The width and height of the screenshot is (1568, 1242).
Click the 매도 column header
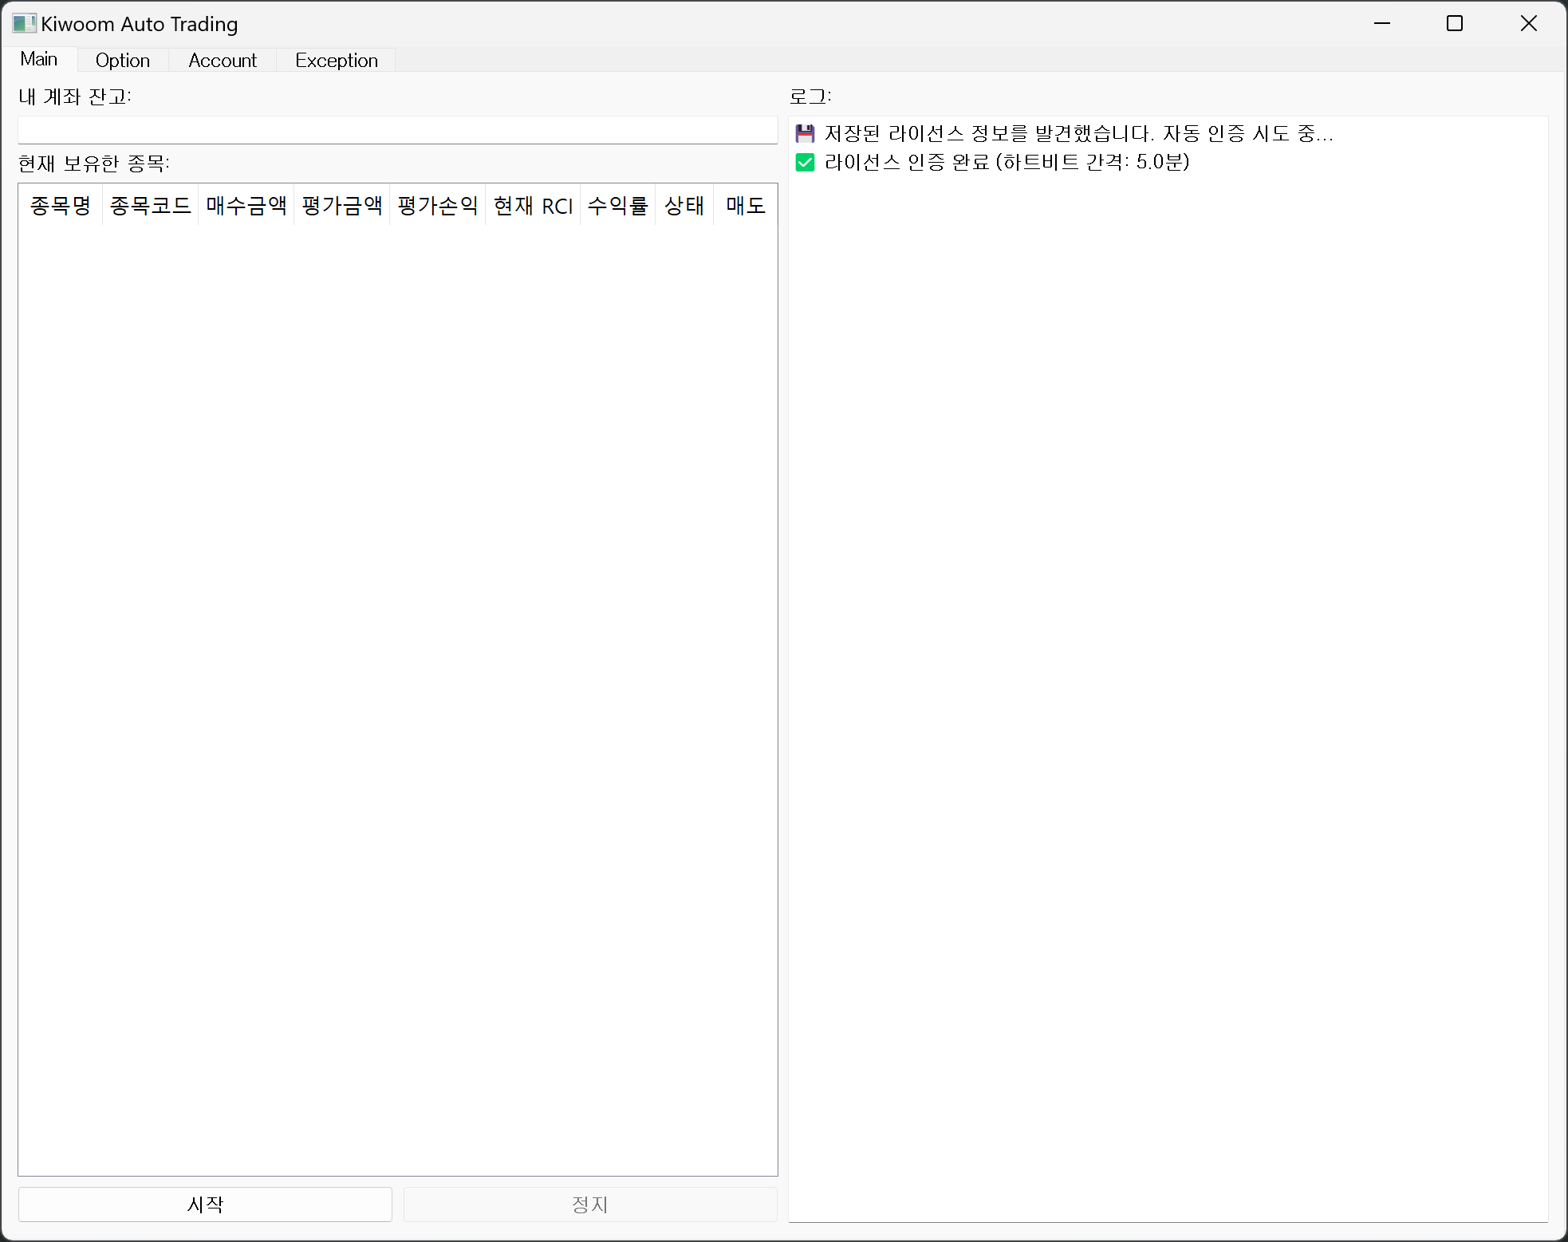point(745,206)
